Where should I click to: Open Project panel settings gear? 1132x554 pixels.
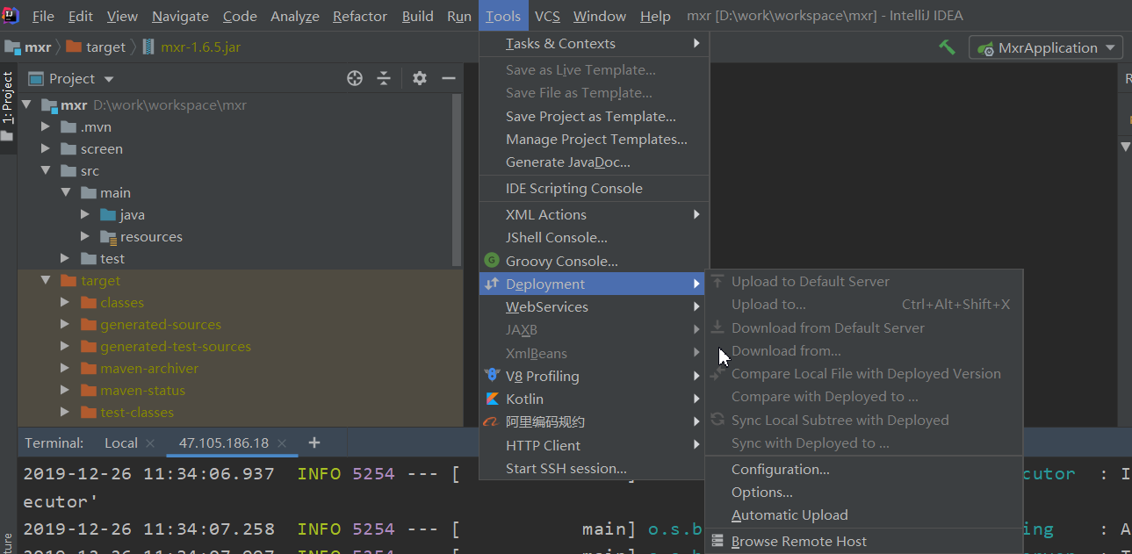[x=420, y=78]
